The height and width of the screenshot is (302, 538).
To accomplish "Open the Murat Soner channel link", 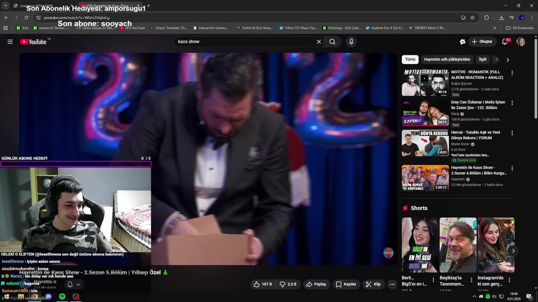I will (460, 144).
